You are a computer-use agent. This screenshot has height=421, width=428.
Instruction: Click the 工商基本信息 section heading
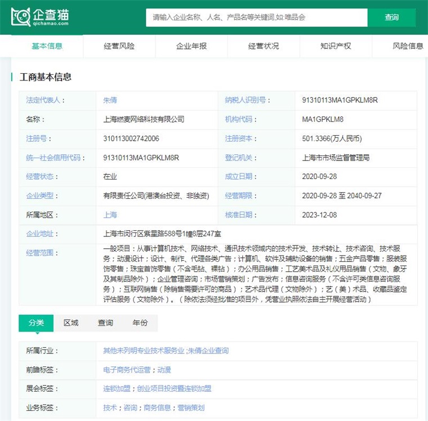[x=45, y=77]
